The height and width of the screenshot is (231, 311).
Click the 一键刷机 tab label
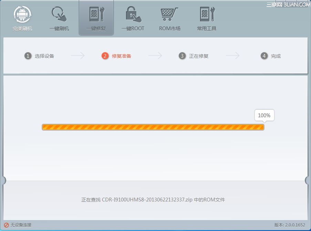[59, 29]
